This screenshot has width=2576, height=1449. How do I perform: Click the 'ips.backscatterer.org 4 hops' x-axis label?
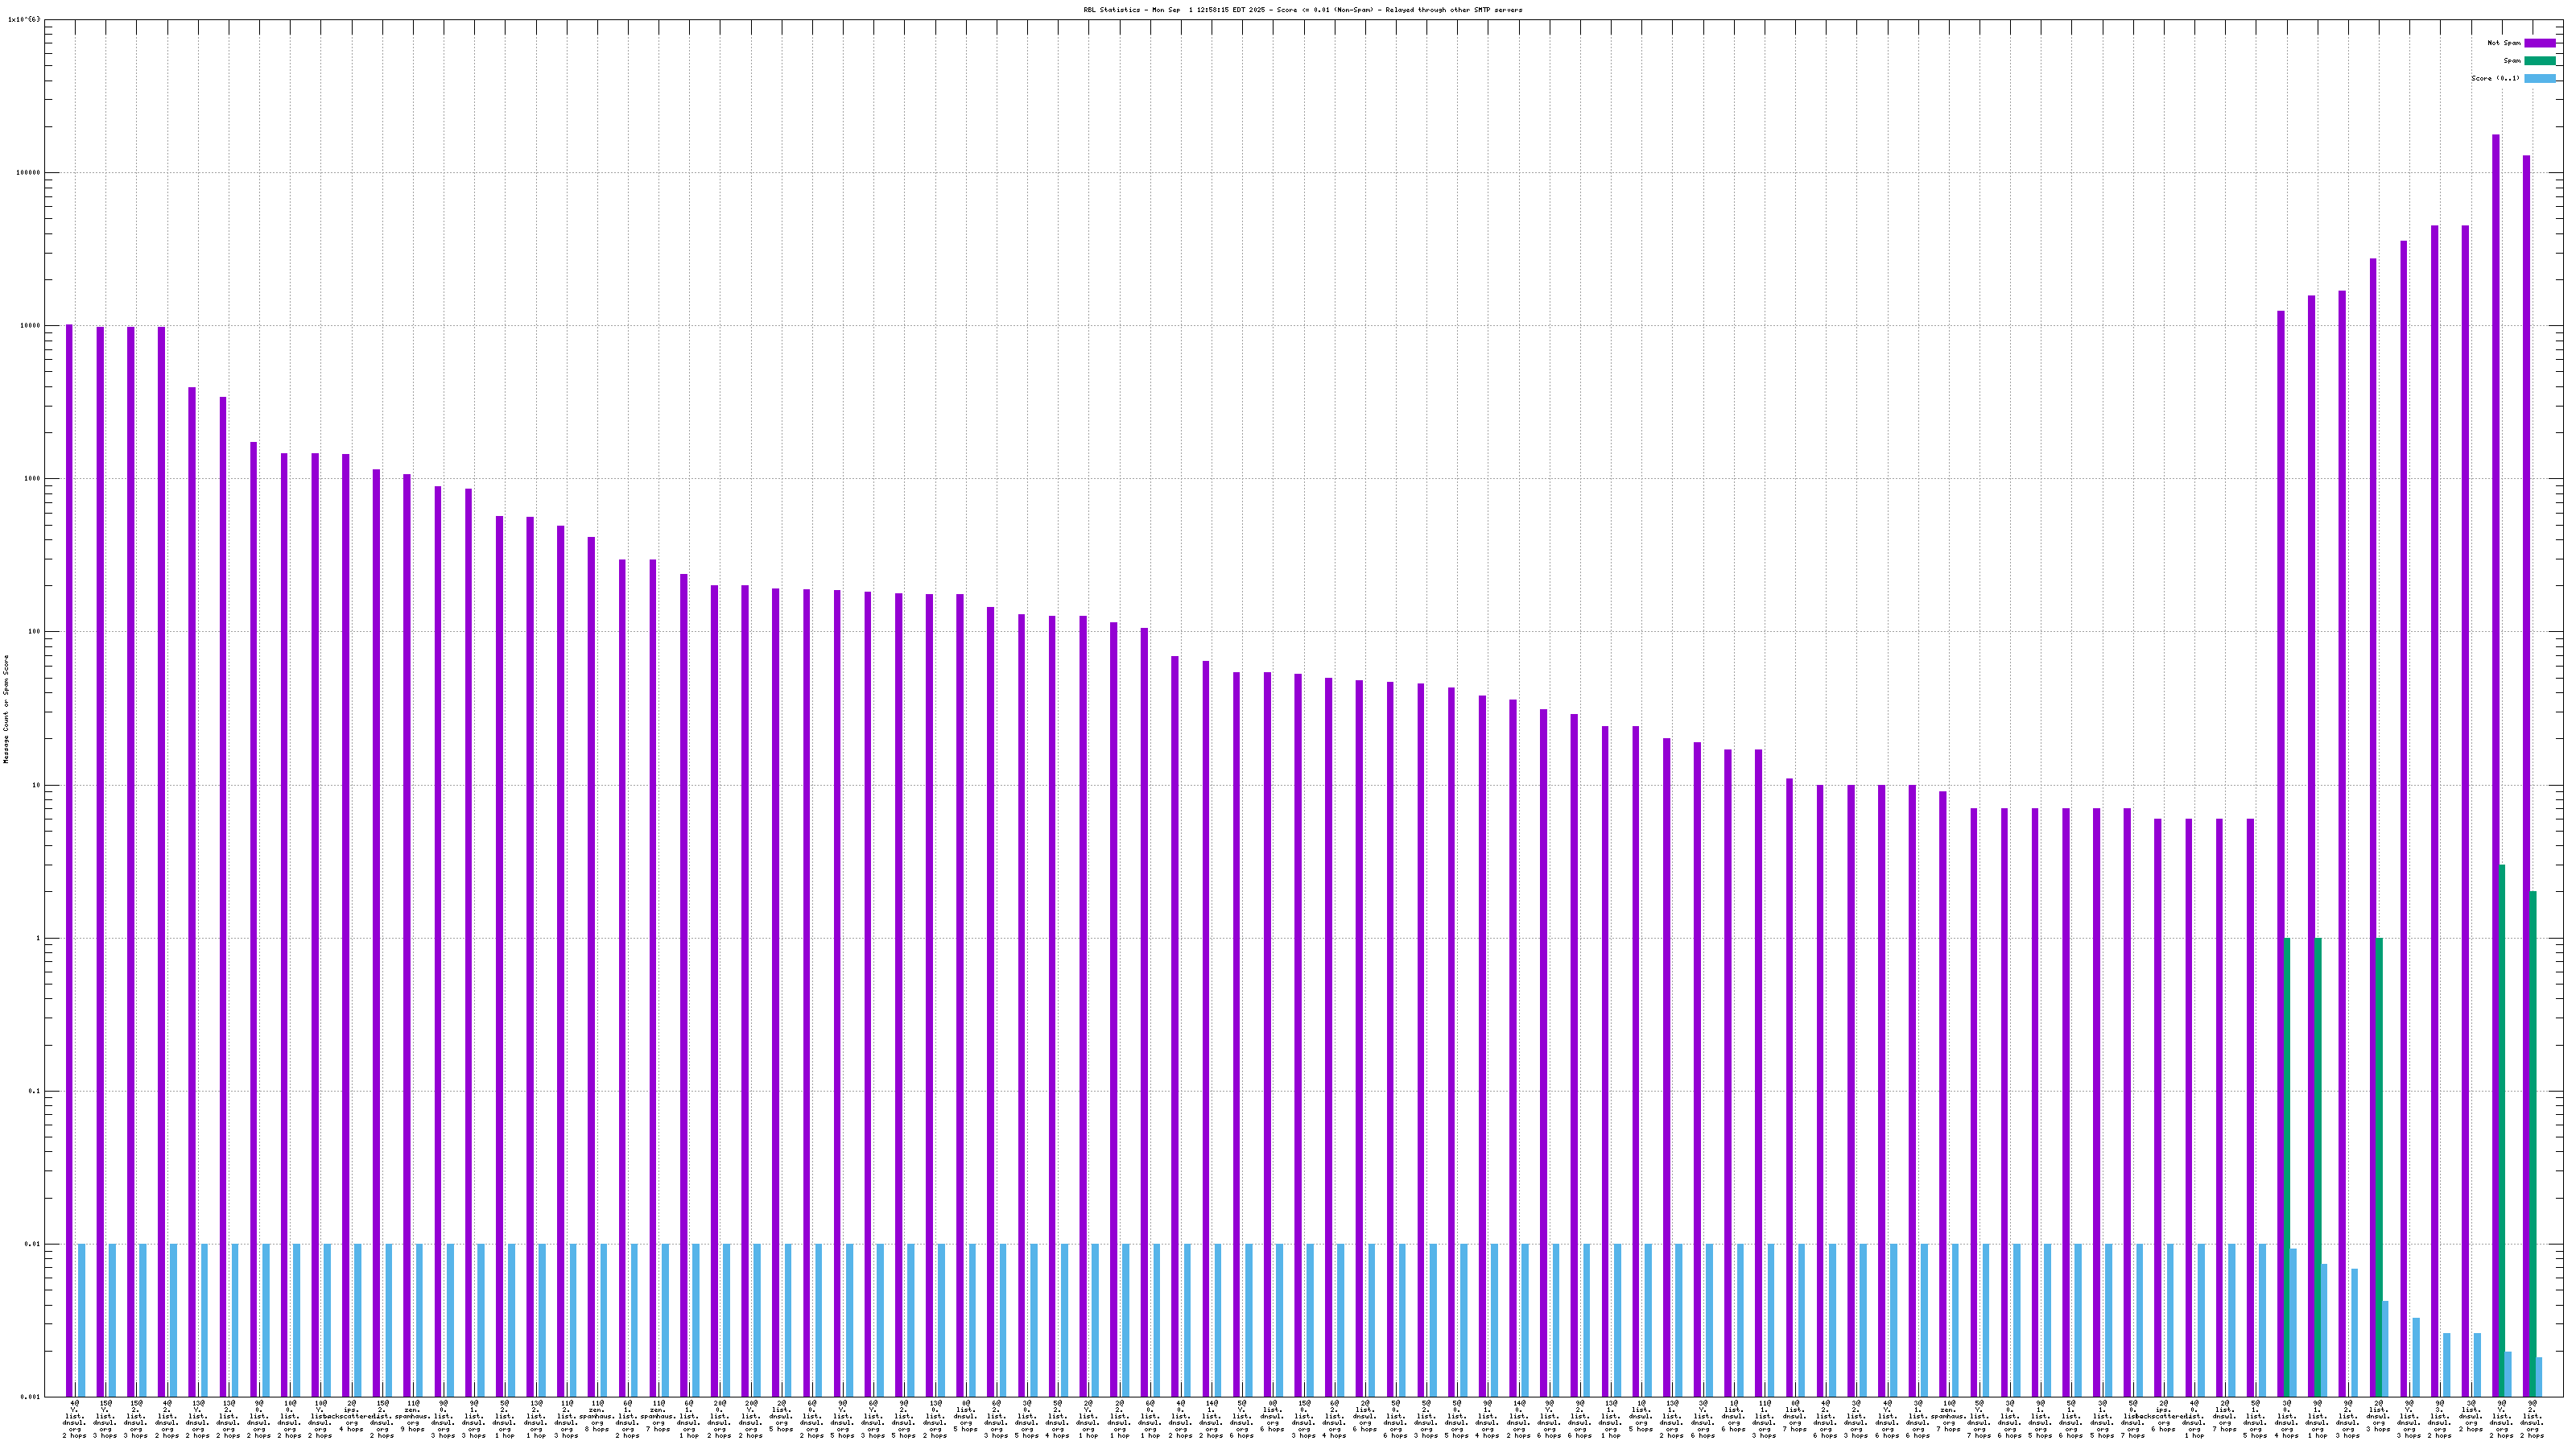(x=351, y=1417)
